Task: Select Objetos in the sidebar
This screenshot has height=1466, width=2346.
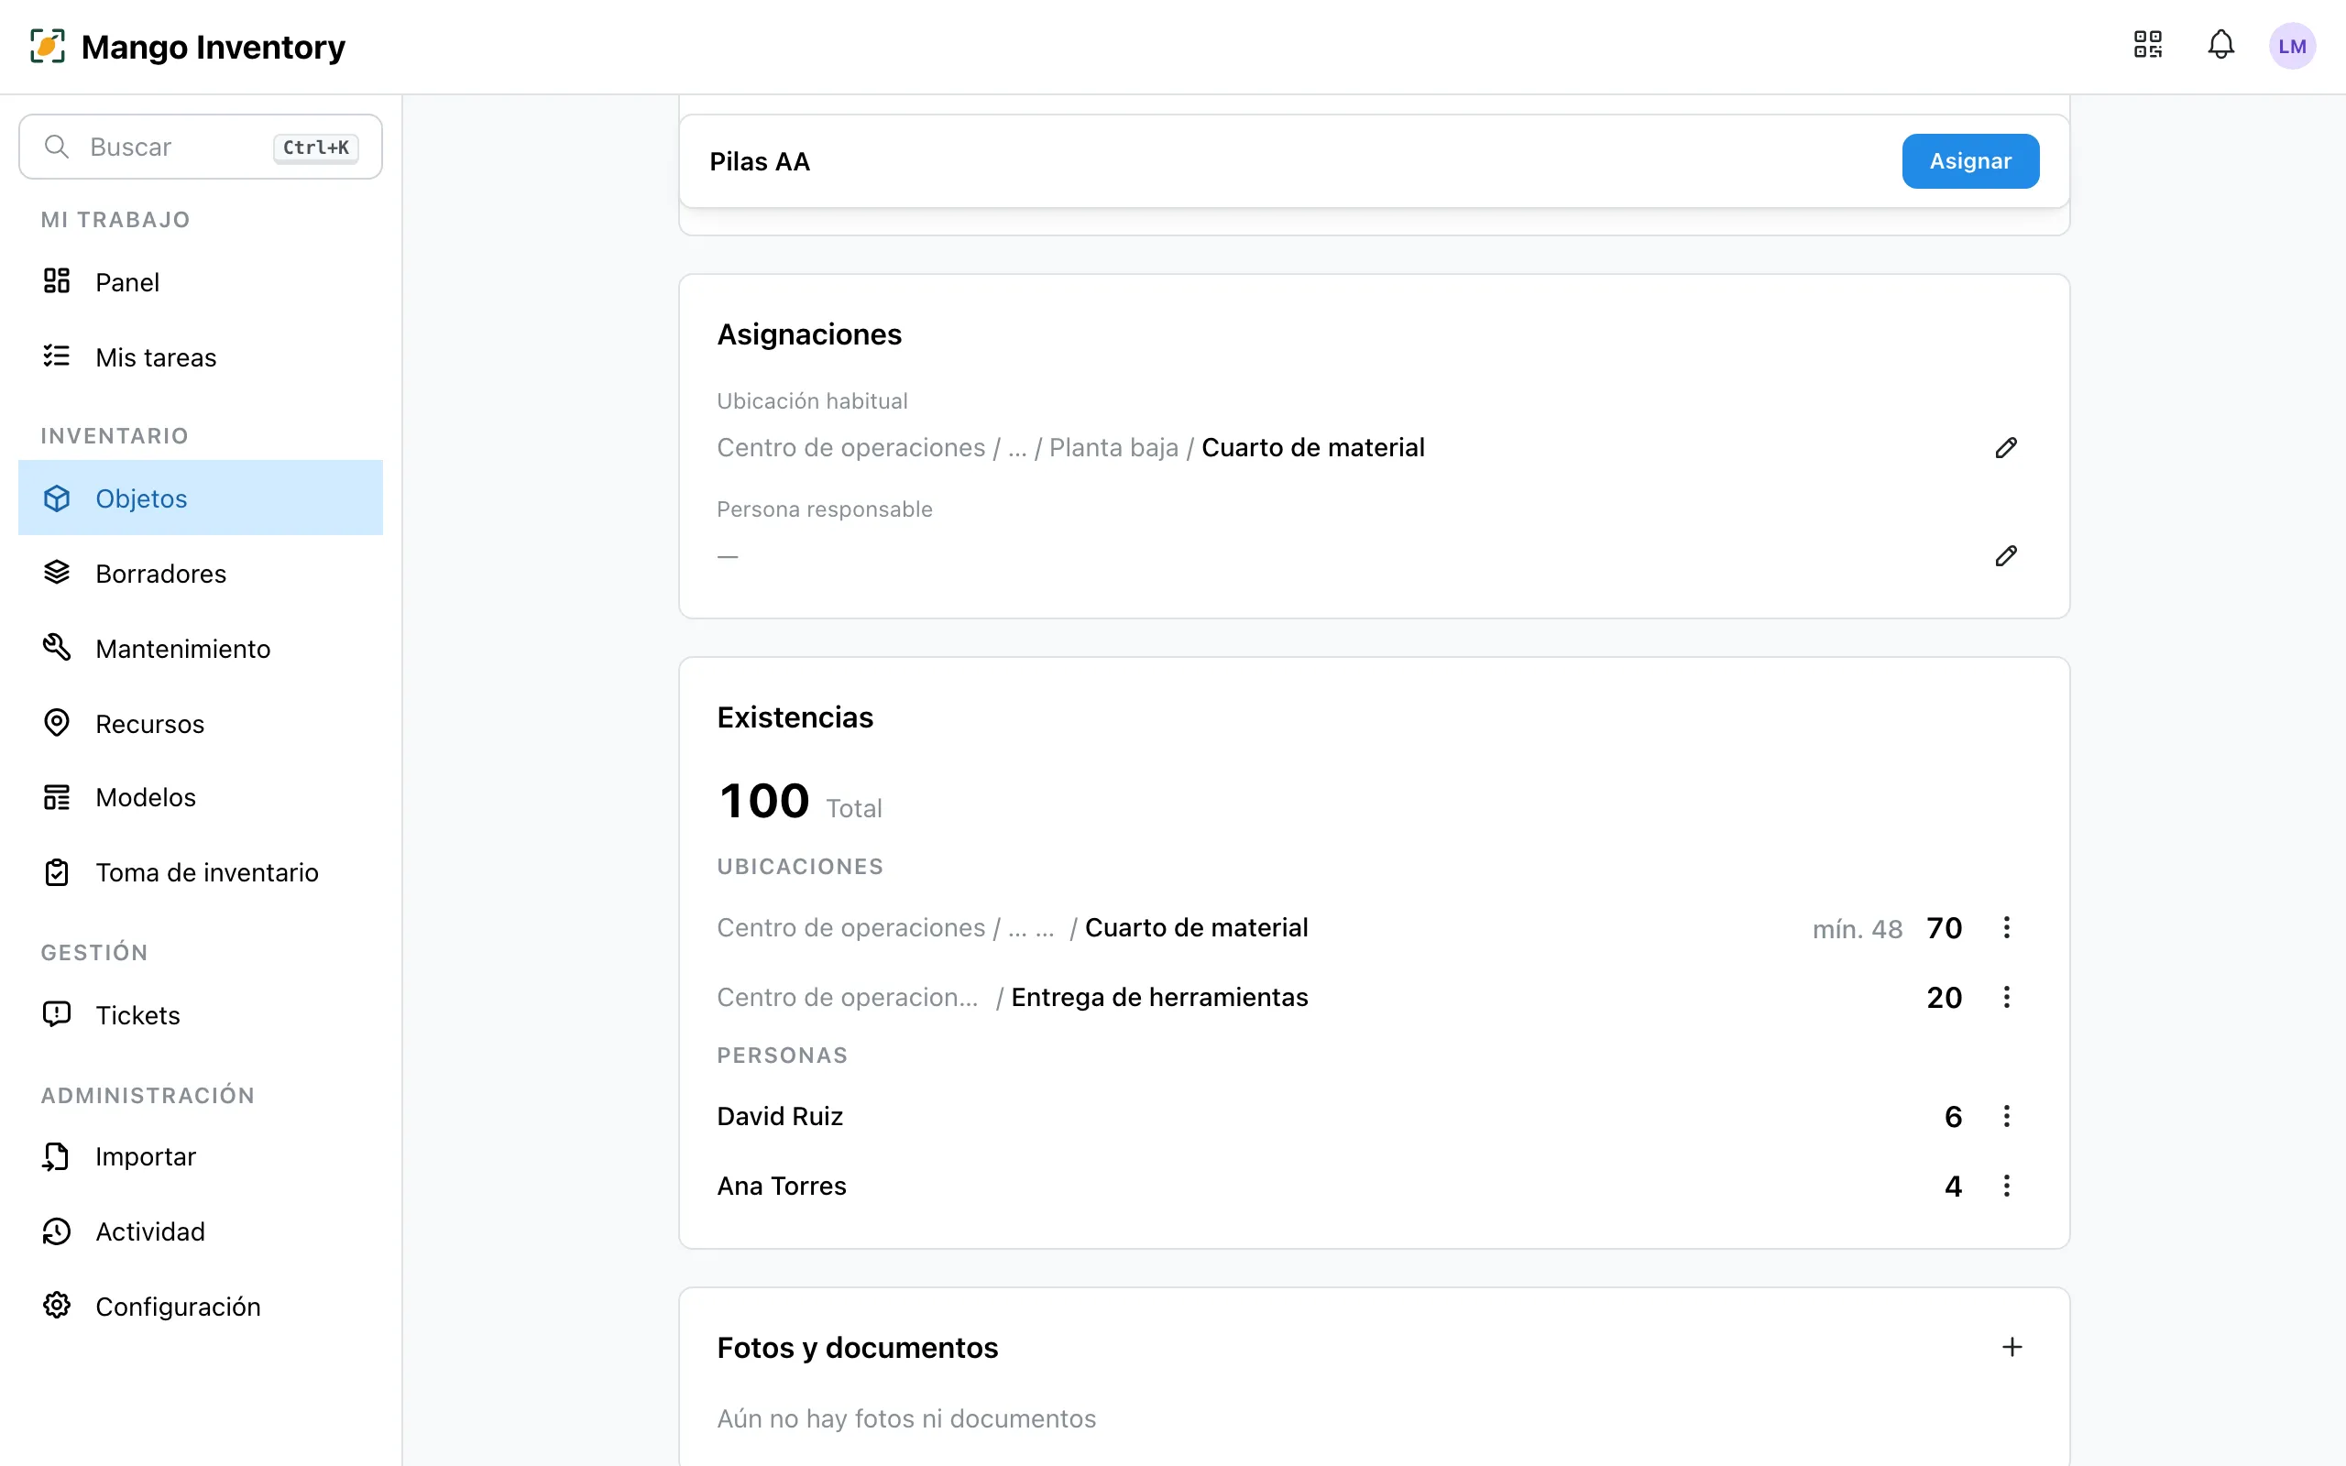Action: [201, 498]
